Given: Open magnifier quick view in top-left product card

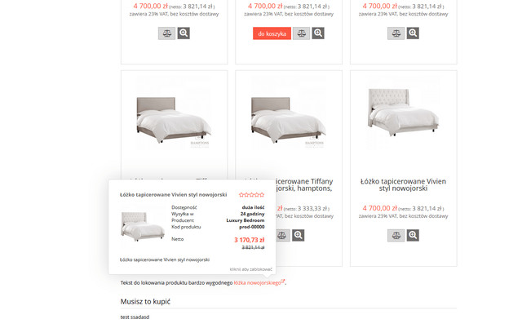Looking at the screenshot, I should click(184, 33).
